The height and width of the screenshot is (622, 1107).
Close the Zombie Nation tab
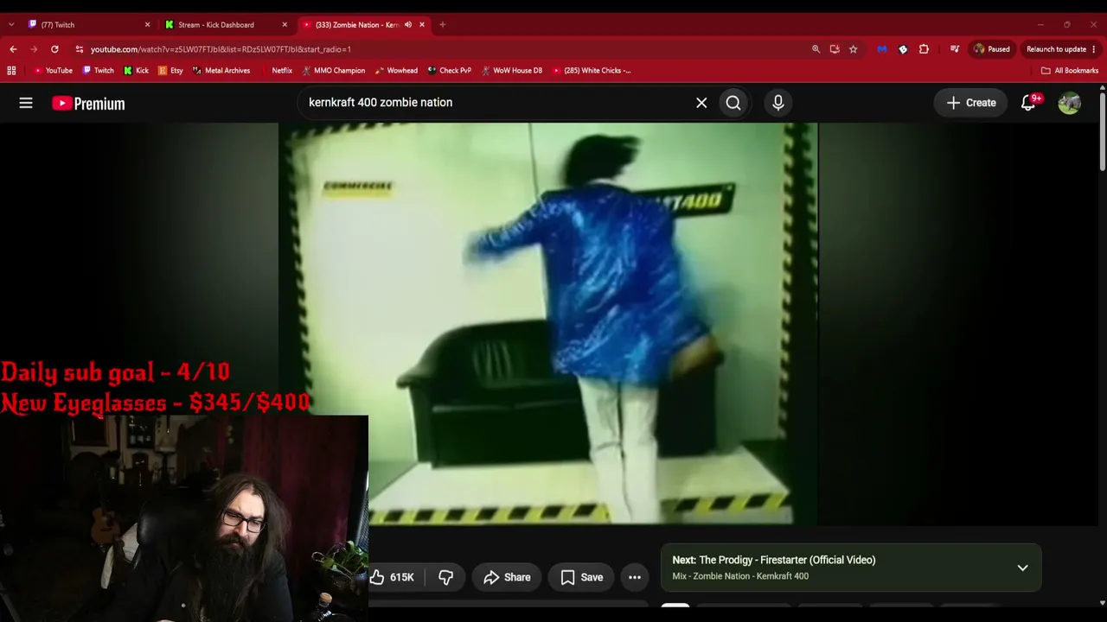(x=422, y=25)
